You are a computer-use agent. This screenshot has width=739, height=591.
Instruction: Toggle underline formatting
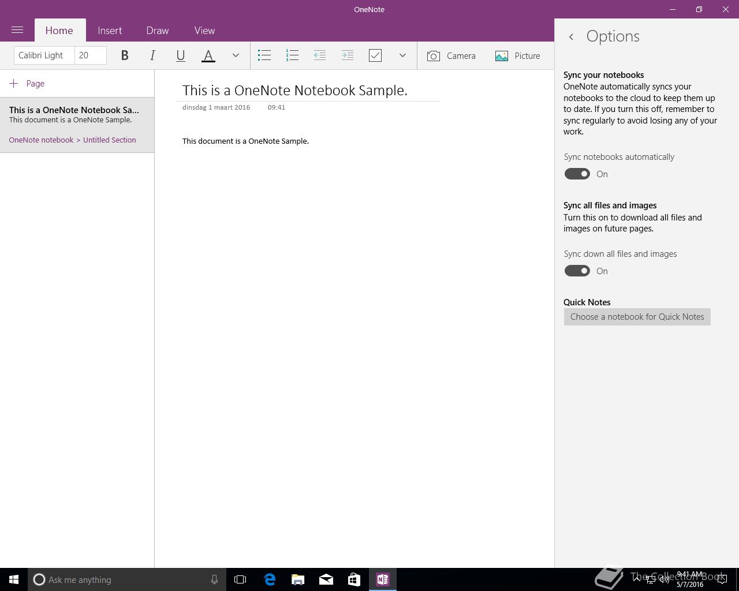[x=180, y=55]
